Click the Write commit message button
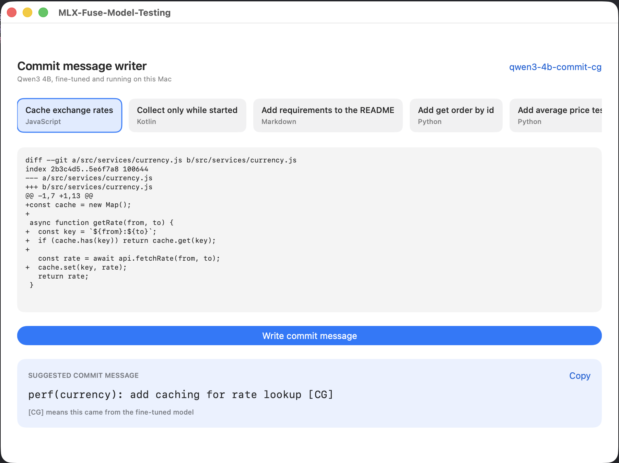Viewport: 619px width, 463px height. pos(309,336)
